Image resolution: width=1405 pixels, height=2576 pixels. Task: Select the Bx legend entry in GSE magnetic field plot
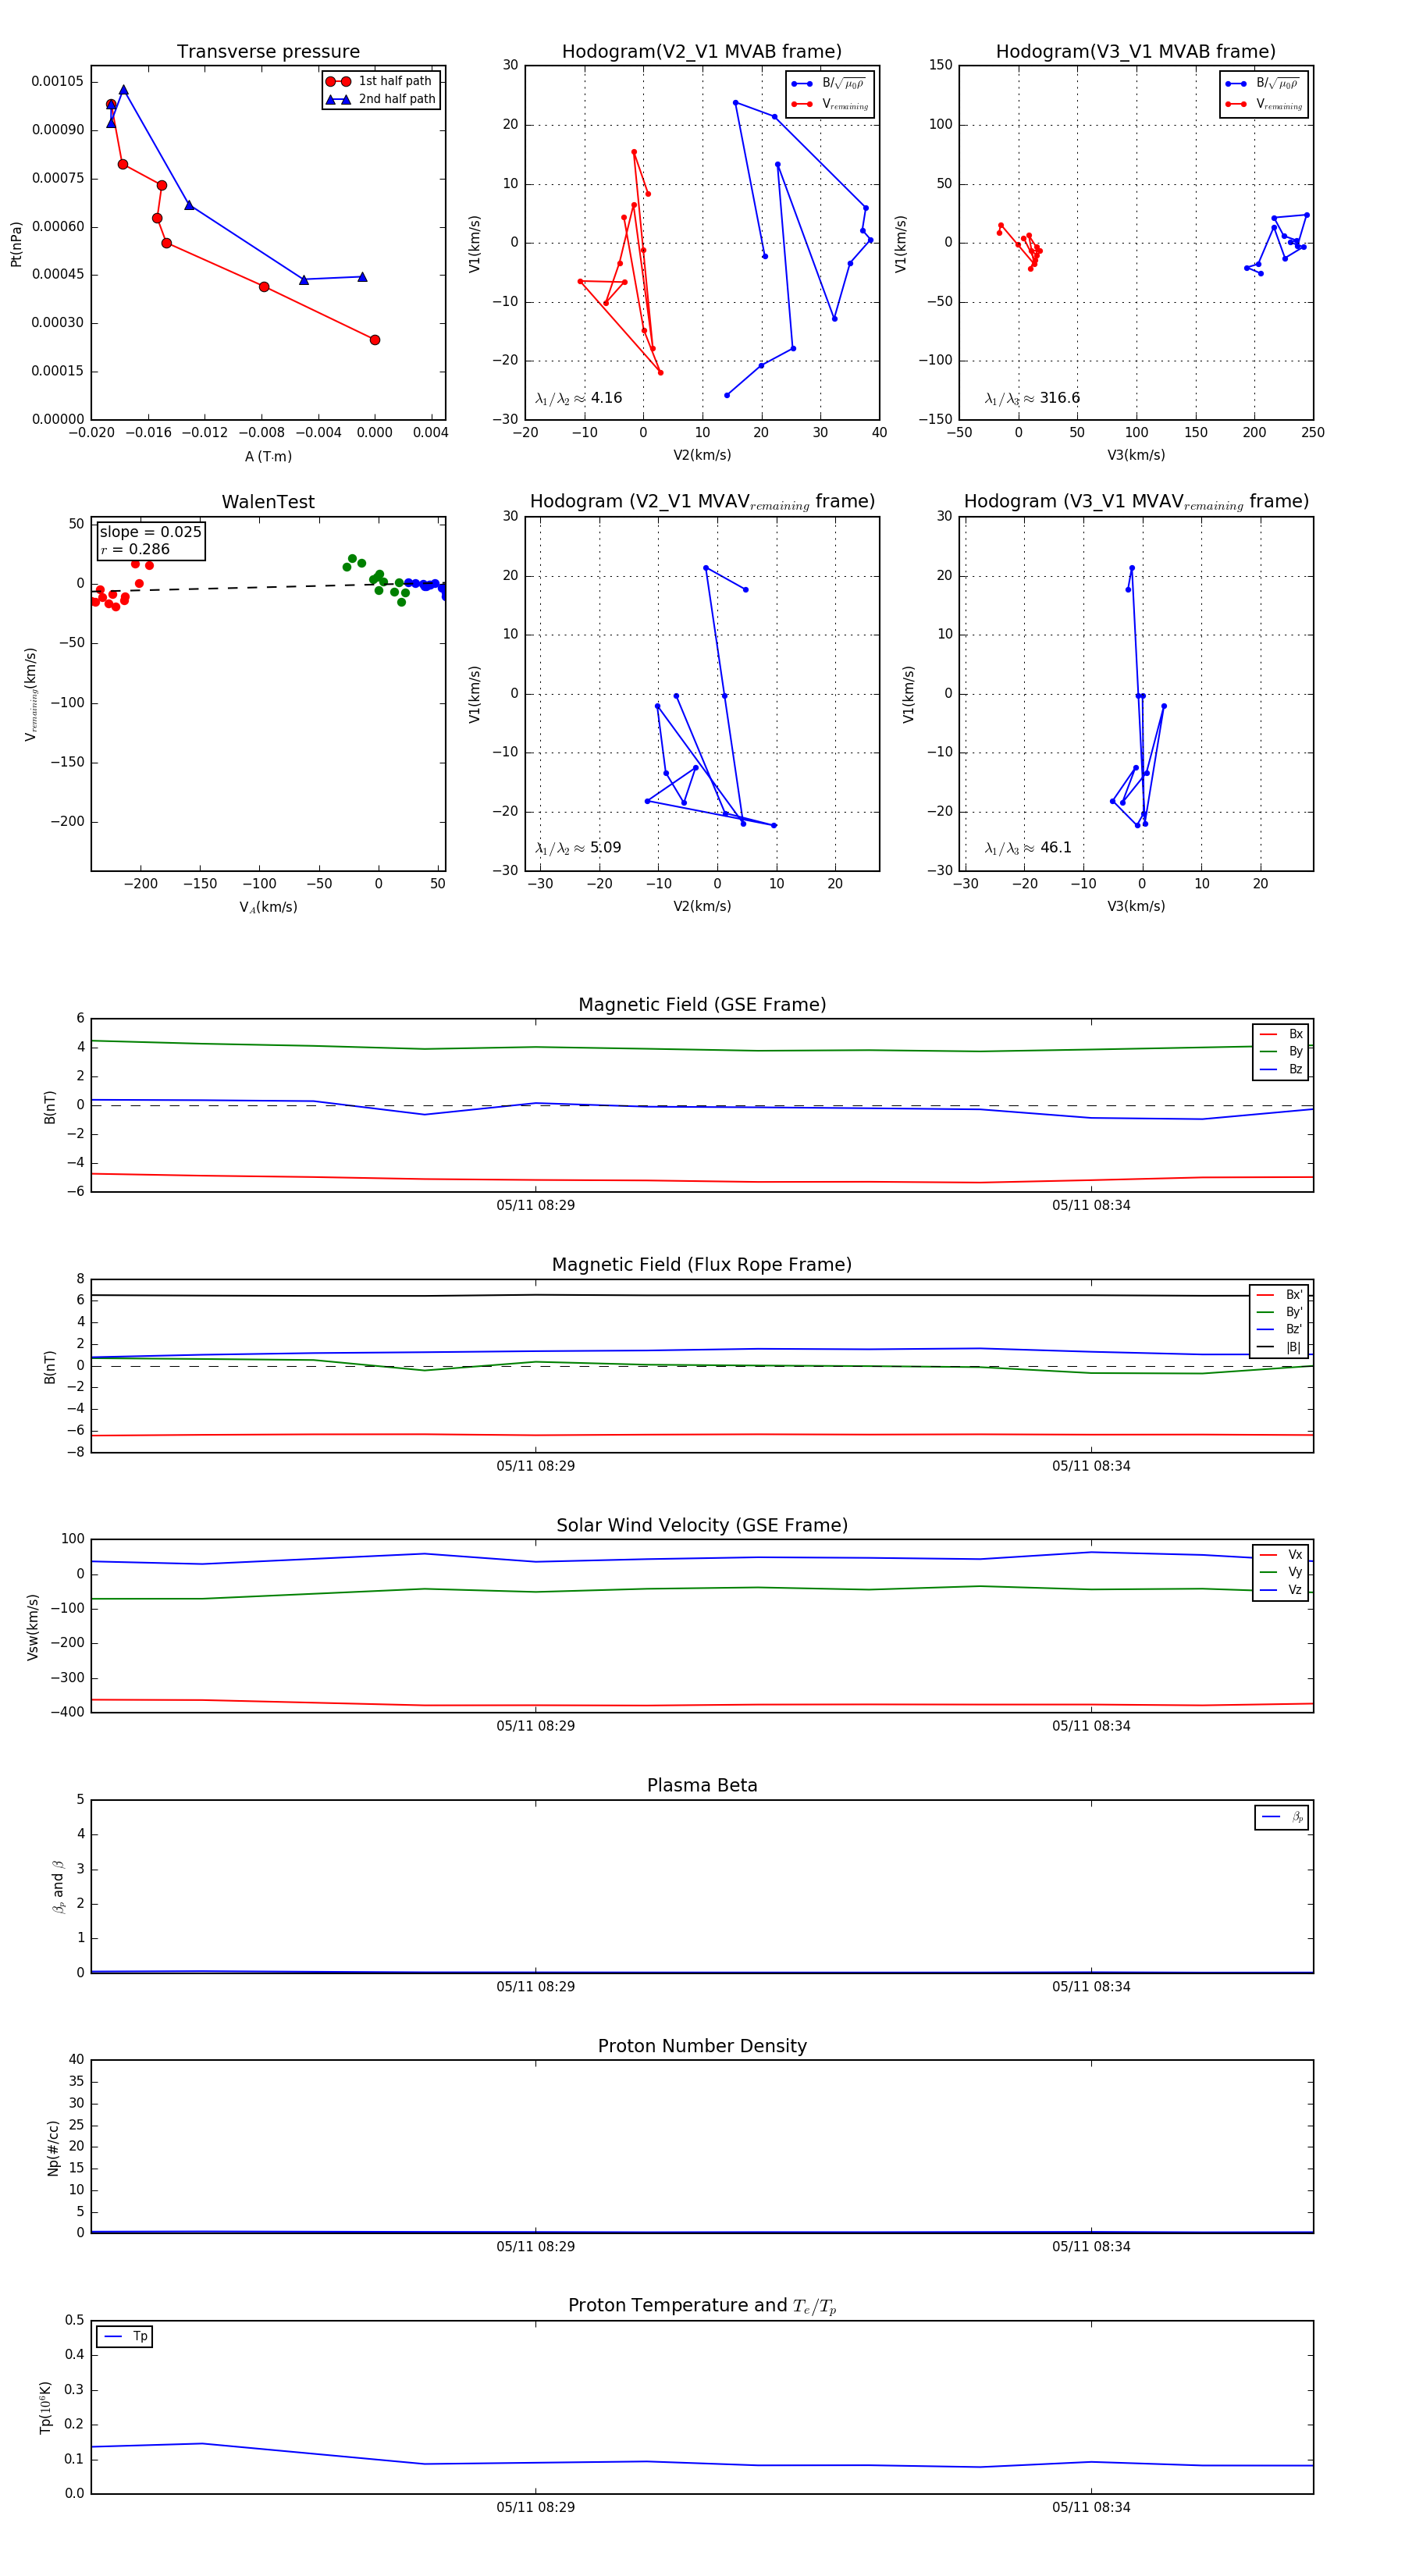pos(1281,1034)
